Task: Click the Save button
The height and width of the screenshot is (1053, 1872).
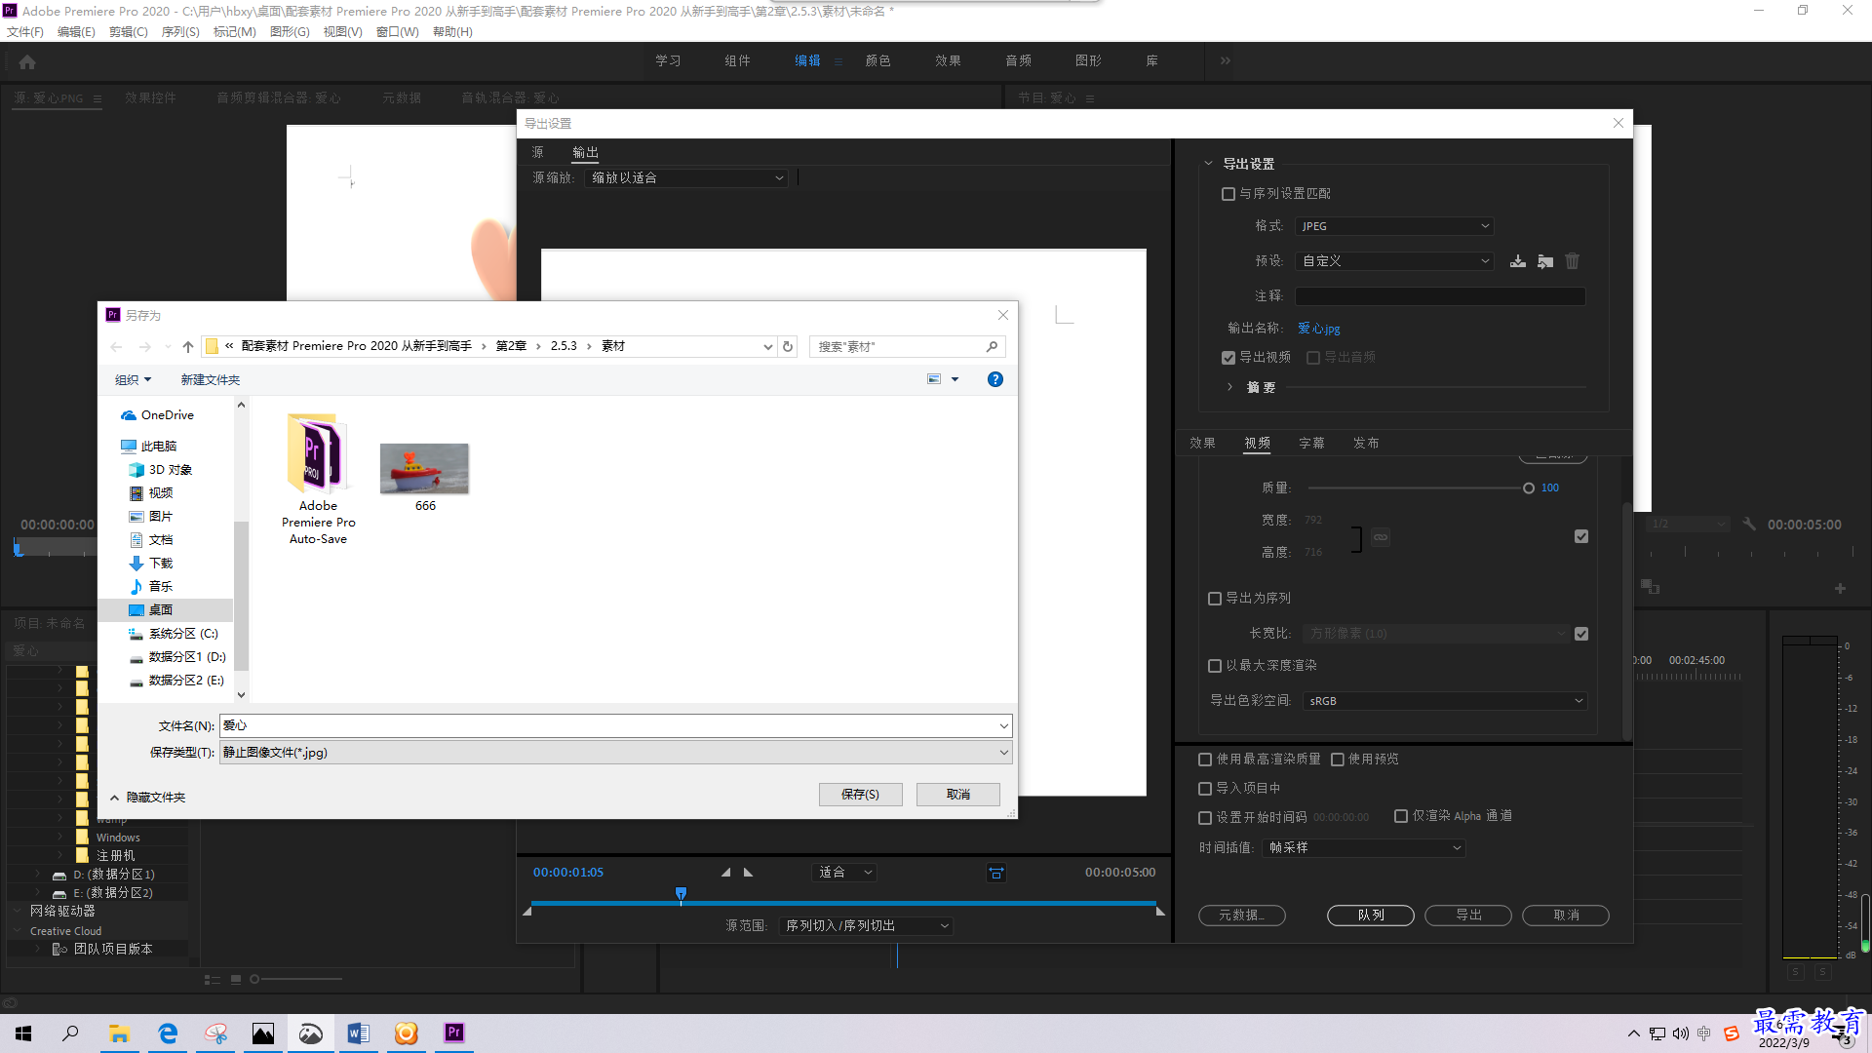Action: 860,795
